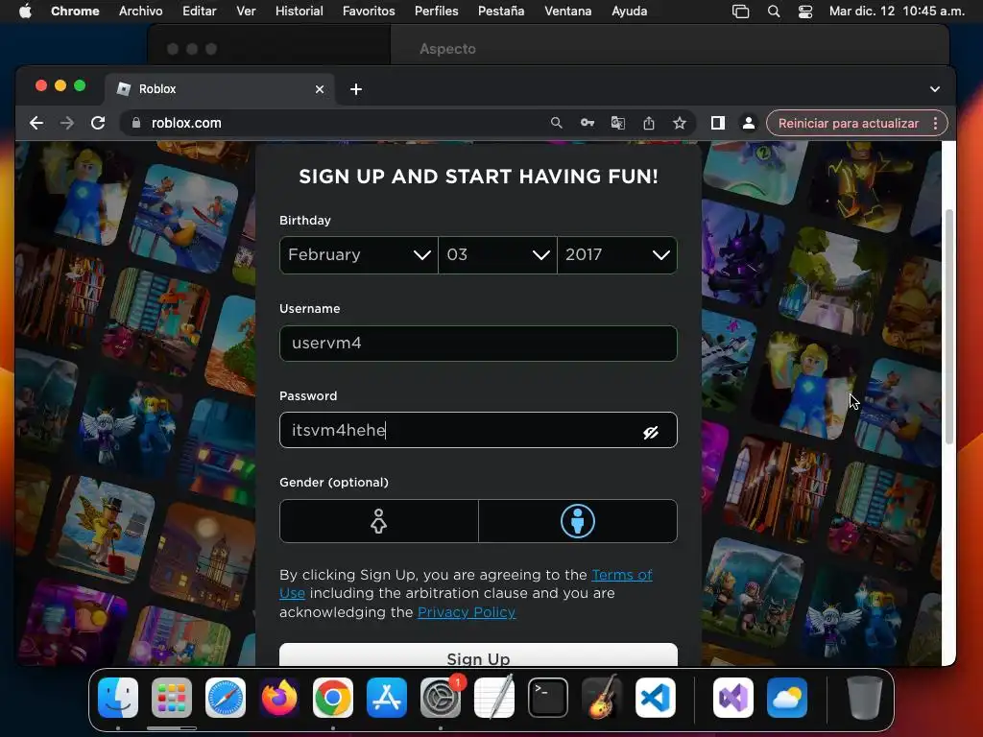Viewport: 983px width, 737px height.
Task: Open System Settings from the Dock
Action: click(441, 698)
